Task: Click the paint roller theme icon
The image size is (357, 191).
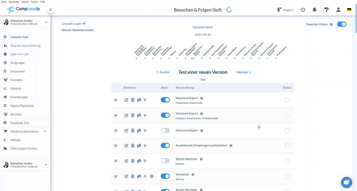Action: (327, 10)
